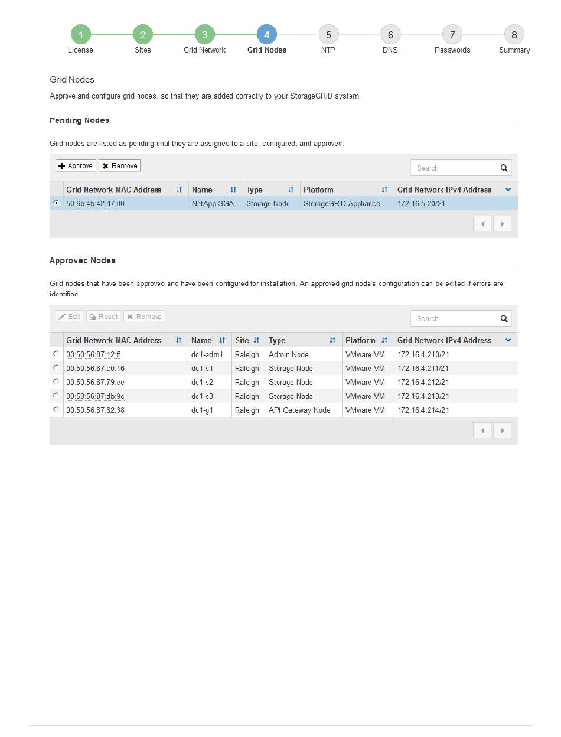Click Remove button in Pending Nodes
This screenshot has height=737, width=561.
pyautogui.click(x=119, y=166)
